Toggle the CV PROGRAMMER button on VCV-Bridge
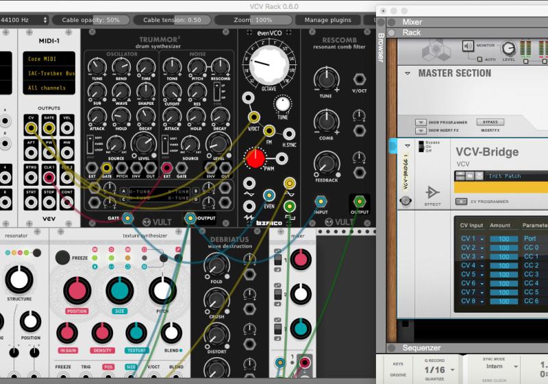This screenshot has width=548, height=384. pos(461,202)
